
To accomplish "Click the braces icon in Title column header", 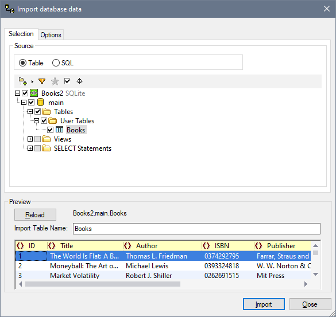I will click(x=52, y=246).
